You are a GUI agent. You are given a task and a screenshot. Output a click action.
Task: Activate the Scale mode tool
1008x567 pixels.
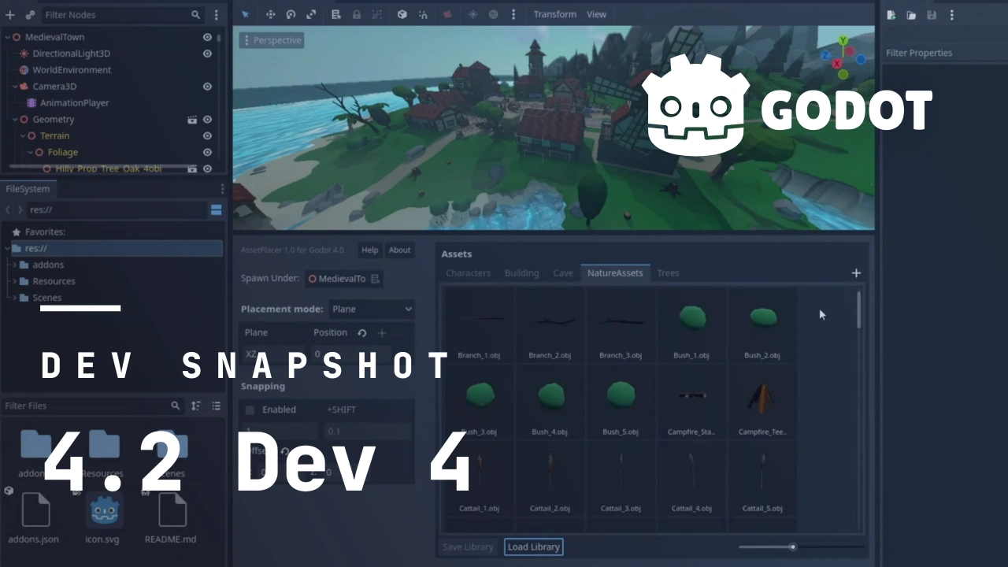coord(311,14)
